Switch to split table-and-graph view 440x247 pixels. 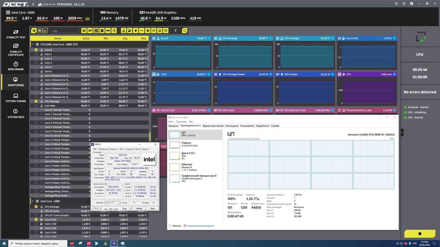point(34,30)
